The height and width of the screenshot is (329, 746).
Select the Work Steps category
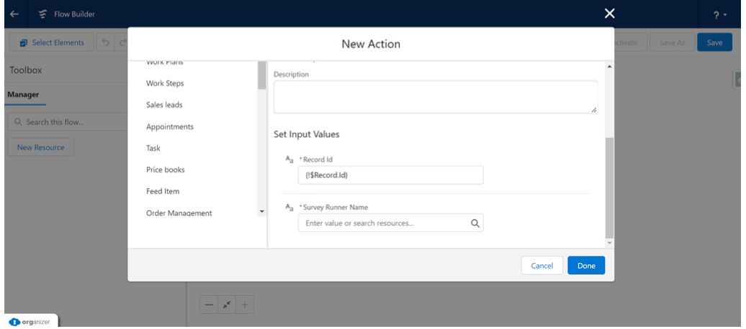(x=165, y=83)
